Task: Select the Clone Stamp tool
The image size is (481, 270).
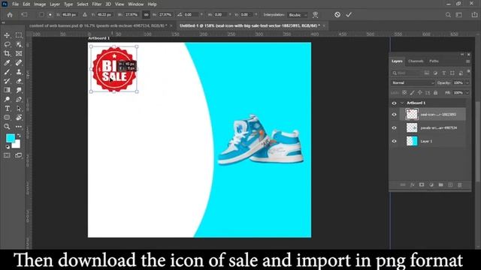Action: point(19,72)
